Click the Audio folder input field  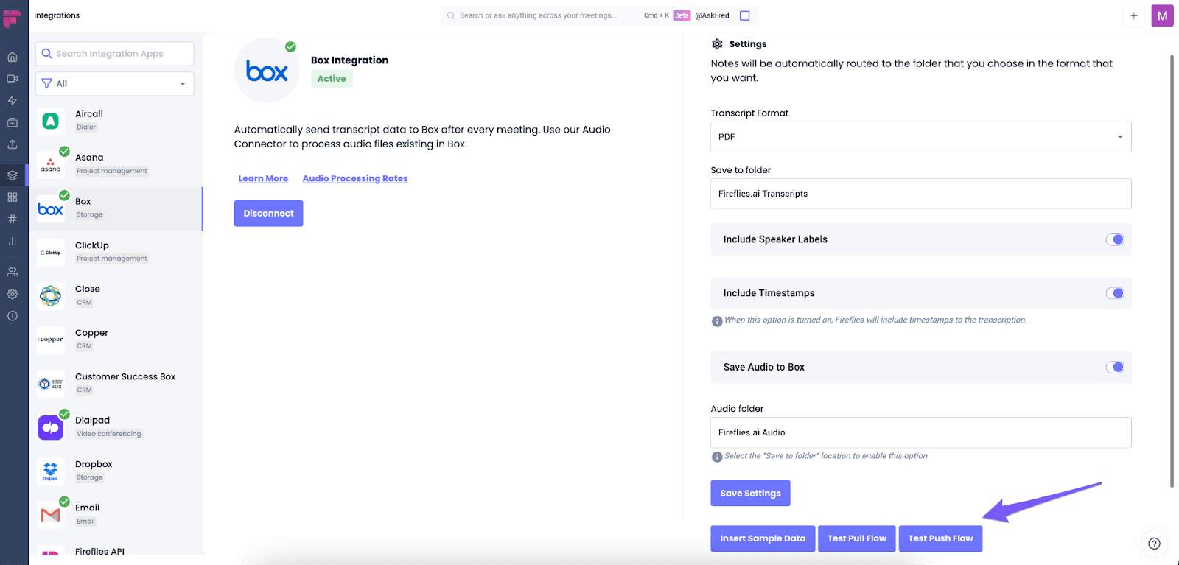pos(921,432)
